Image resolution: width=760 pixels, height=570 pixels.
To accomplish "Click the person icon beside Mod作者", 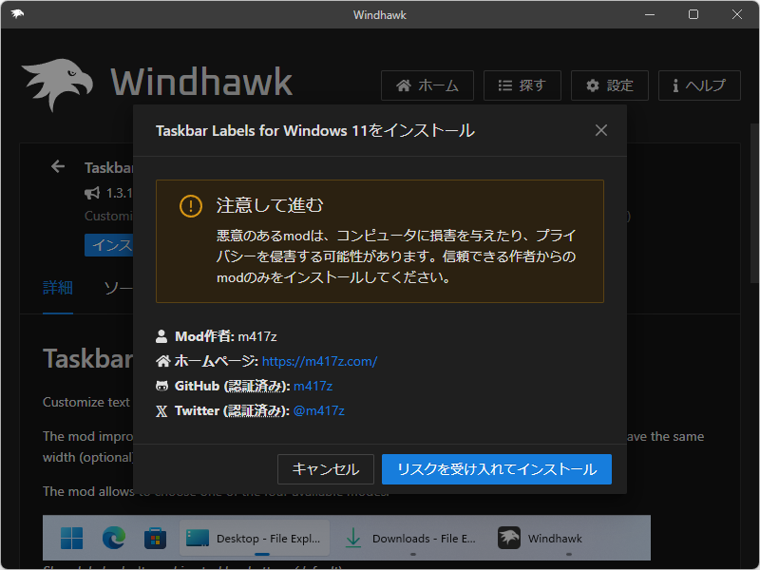I will pyautogui.click(x=162, y=336).
